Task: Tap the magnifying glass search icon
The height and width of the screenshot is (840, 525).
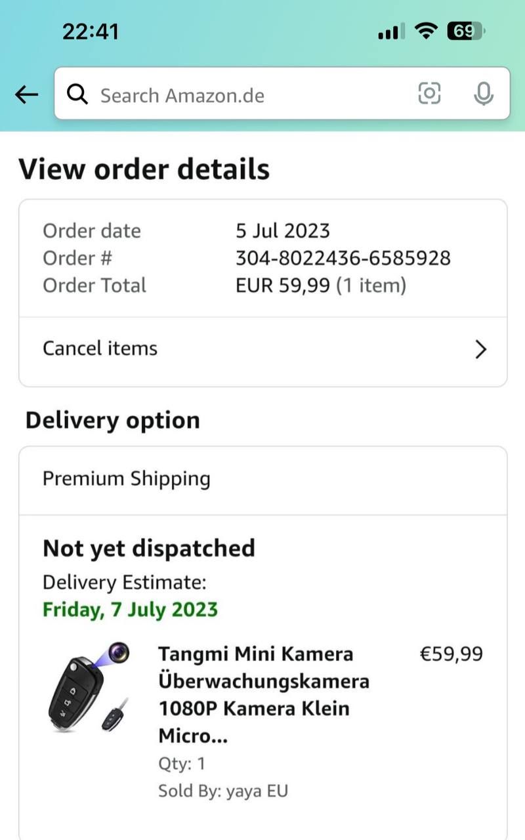Action: [x=77, y=95]
